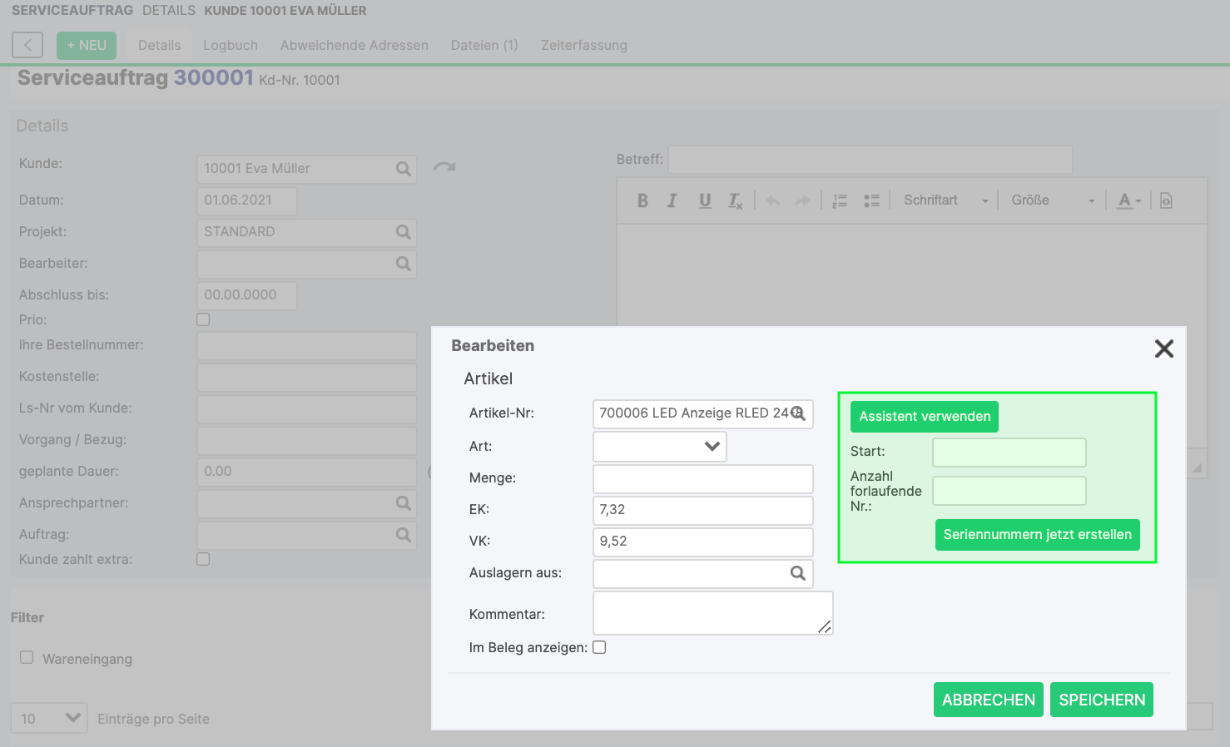Click the search icon in Artikel-Nr field
Image resolution: width=1230 pixels, height=747 pixels.
click(797, 413)
